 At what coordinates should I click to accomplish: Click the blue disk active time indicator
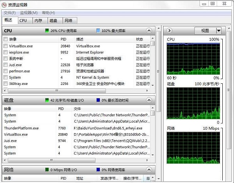click(x=98, y=100)
